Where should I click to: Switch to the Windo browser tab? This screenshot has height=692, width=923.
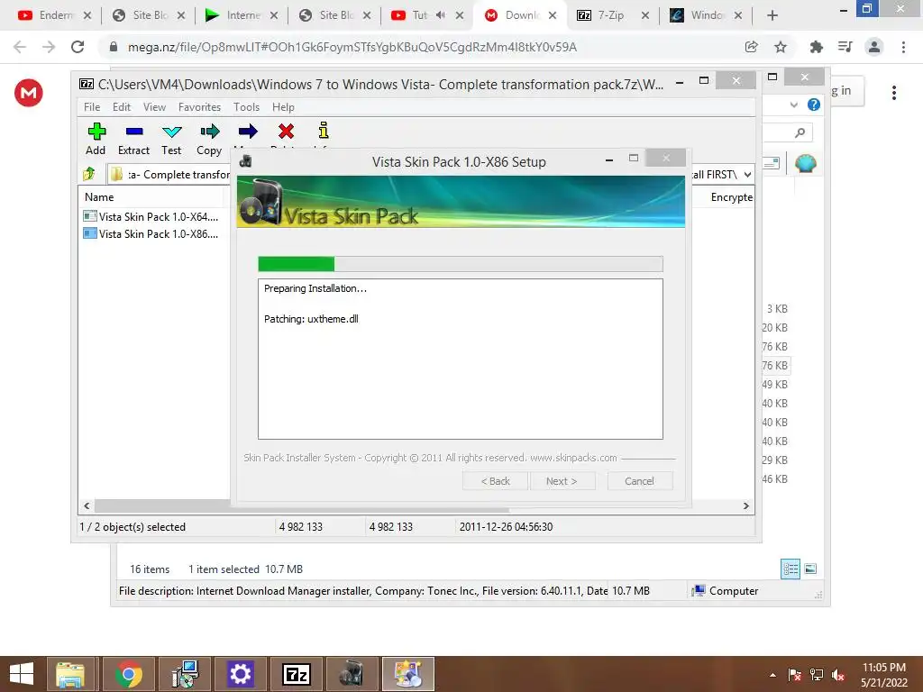tap(708, 15)
